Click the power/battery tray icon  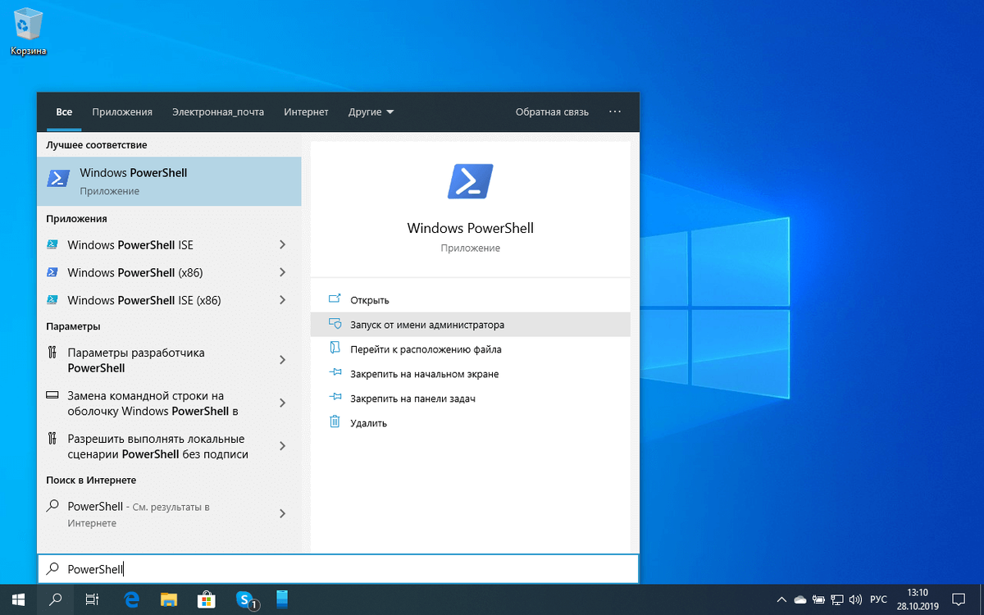818,599
